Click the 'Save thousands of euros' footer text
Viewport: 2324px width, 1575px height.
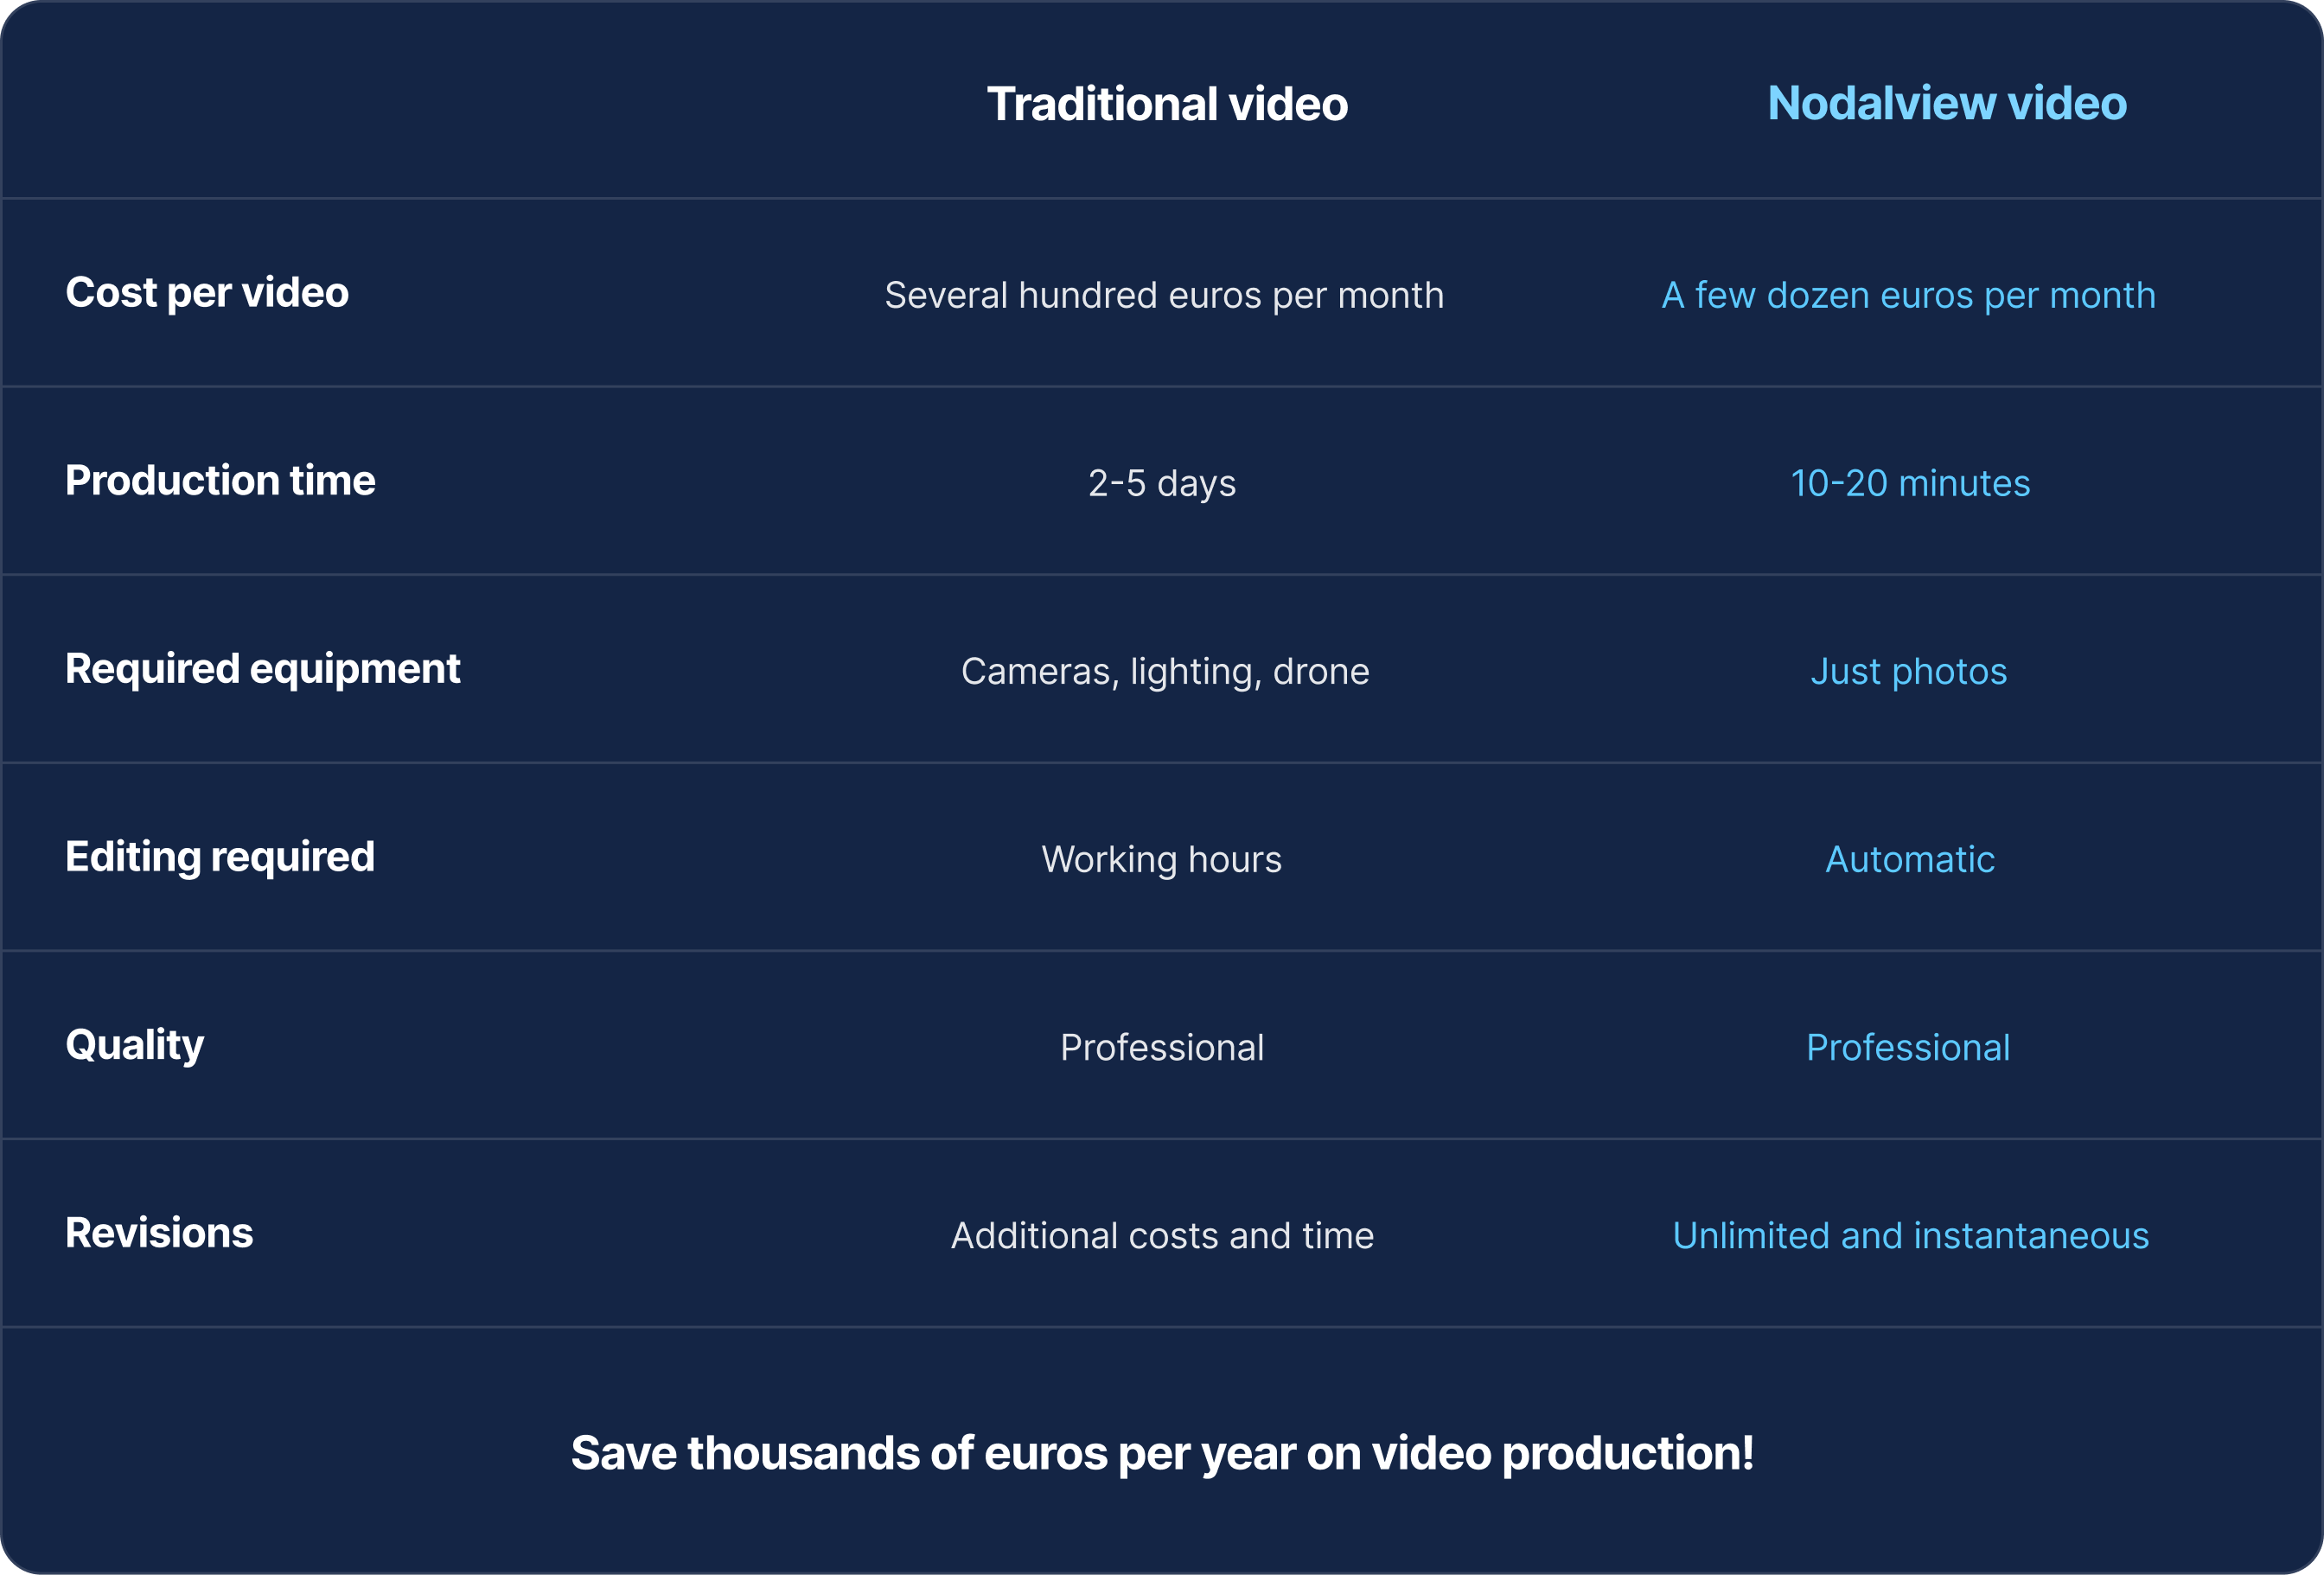click(1162, 1453)
